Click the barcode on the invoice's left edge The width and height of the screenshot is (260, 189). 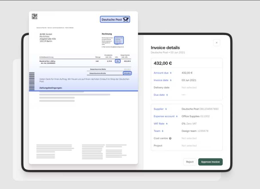point(32,81)
